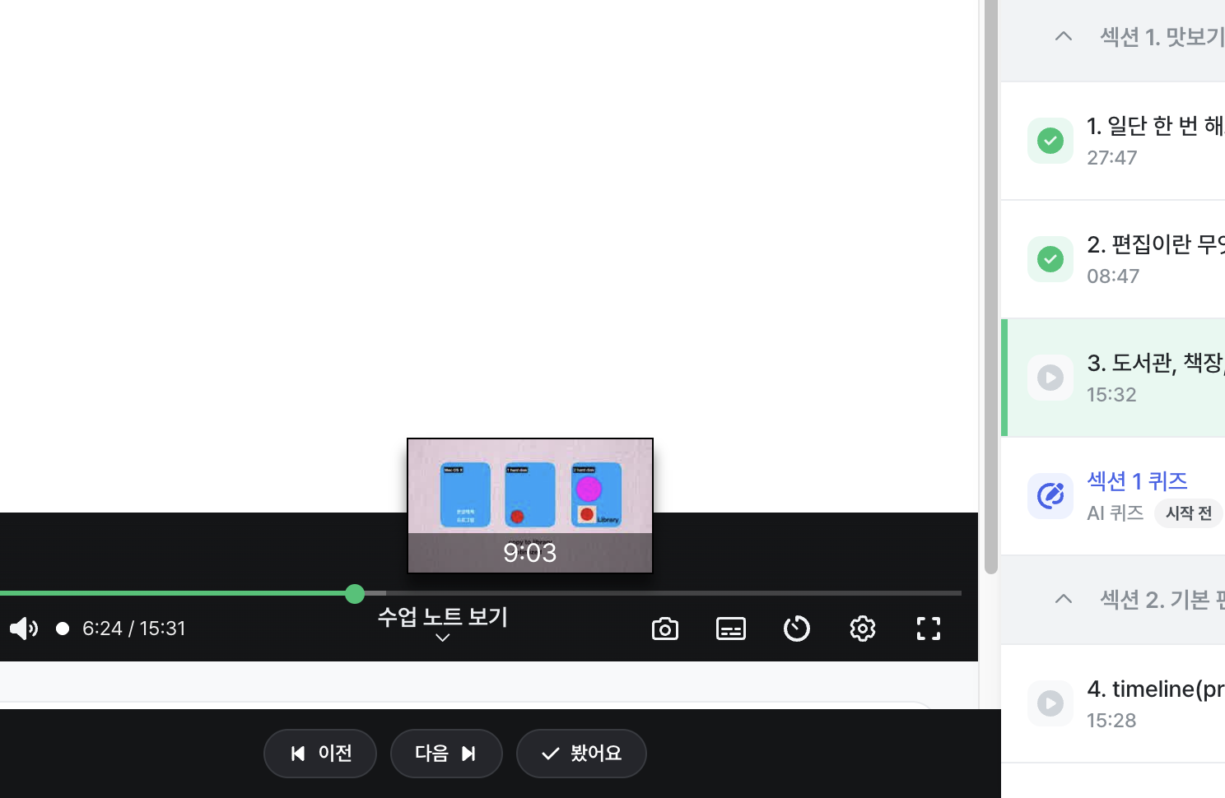1225x798 pixels.
Task: Open video settings gear icon
Action: point(863,629)
